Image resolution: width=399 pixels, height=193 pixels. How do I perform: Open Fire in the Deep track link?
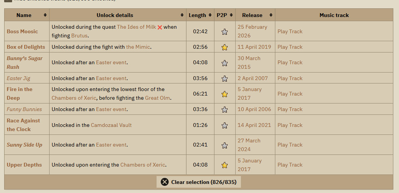tap(19, 94)
